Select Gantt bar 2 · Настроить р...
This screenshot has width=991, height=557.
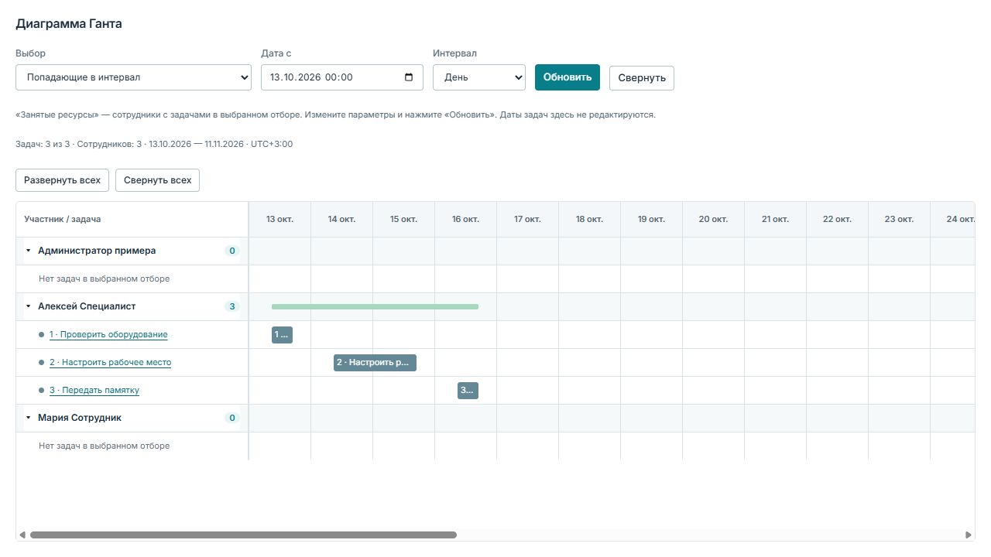[x=375, y=363]
